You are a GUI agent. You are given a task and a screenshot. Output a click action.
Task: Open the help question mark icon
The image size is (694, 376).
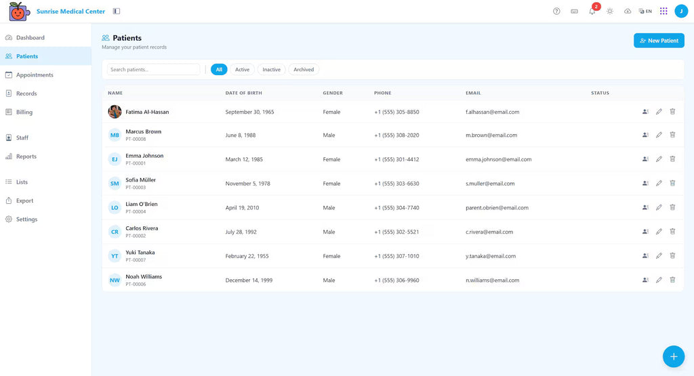556,11
